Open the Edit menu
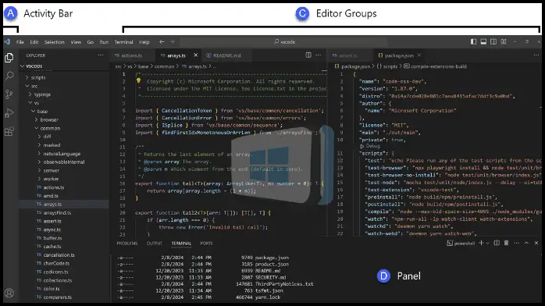Viewport: 545px width, 306px height. coord(34,42)
